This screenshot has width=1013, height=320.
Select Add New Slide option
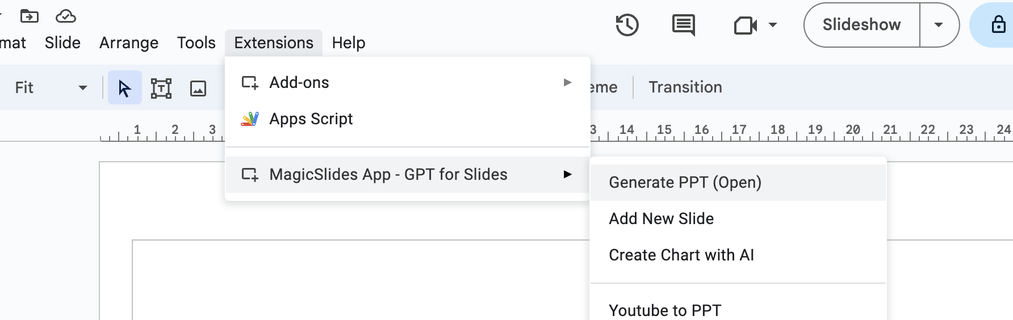point(661,219)
